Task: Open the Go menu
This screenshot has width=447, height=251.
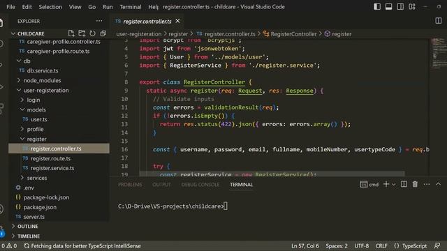Action: point(91,7)
